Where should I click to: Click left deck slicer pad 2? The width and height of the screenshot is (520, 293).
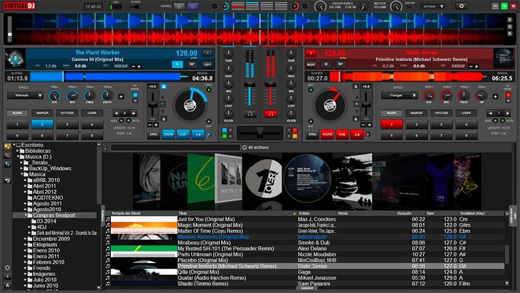42,124
